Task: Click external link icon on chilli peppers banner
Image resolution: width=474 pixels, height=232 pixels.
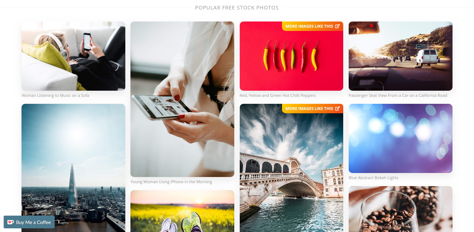Action: tap(337, 26)
